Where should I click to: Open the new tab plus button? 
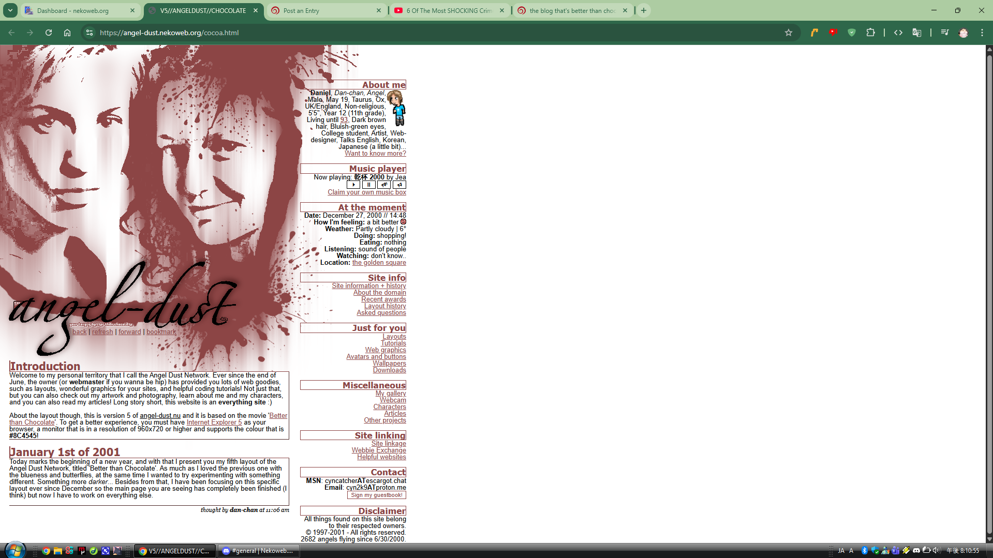(643, 10)
